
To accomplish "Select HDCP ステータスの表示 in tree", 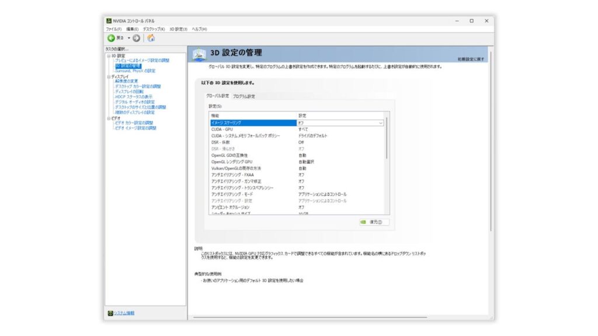I will click(x=134, y=97).
